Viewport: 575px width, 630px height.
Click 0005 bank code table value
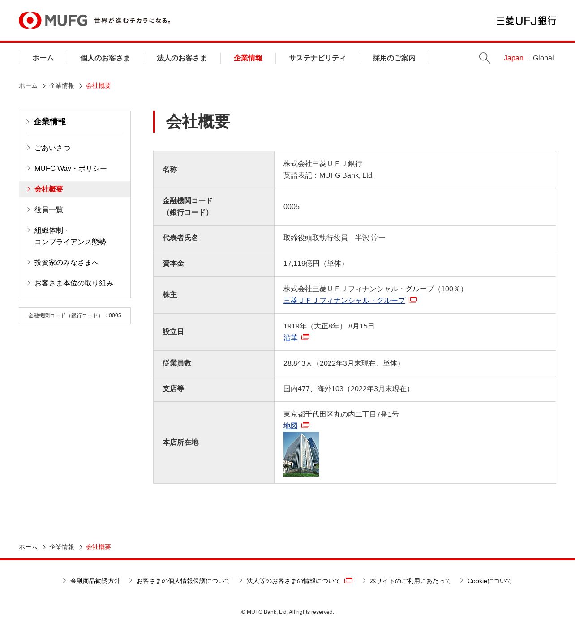(x=292, y=207)
